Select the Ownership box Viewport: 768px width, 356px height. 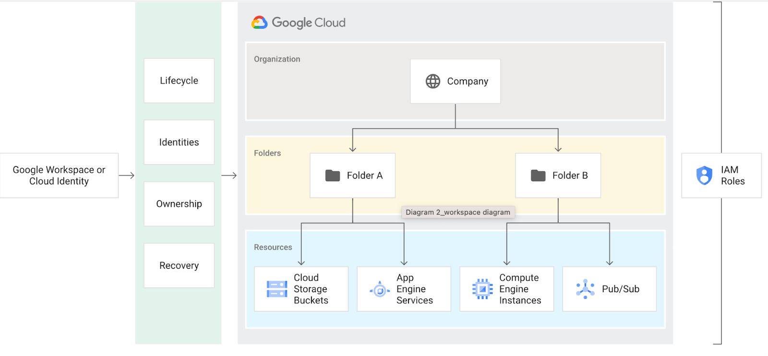[179, 204]
